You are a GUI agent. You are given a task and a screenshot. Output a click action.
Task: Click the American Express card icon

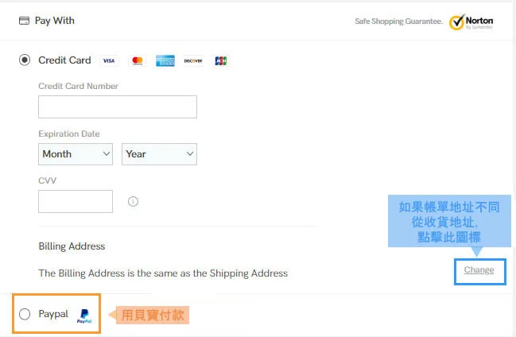click(165, 61)
